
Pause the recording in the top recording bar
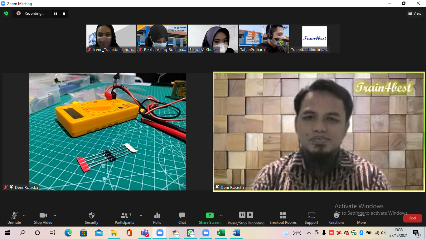point(56,13)
